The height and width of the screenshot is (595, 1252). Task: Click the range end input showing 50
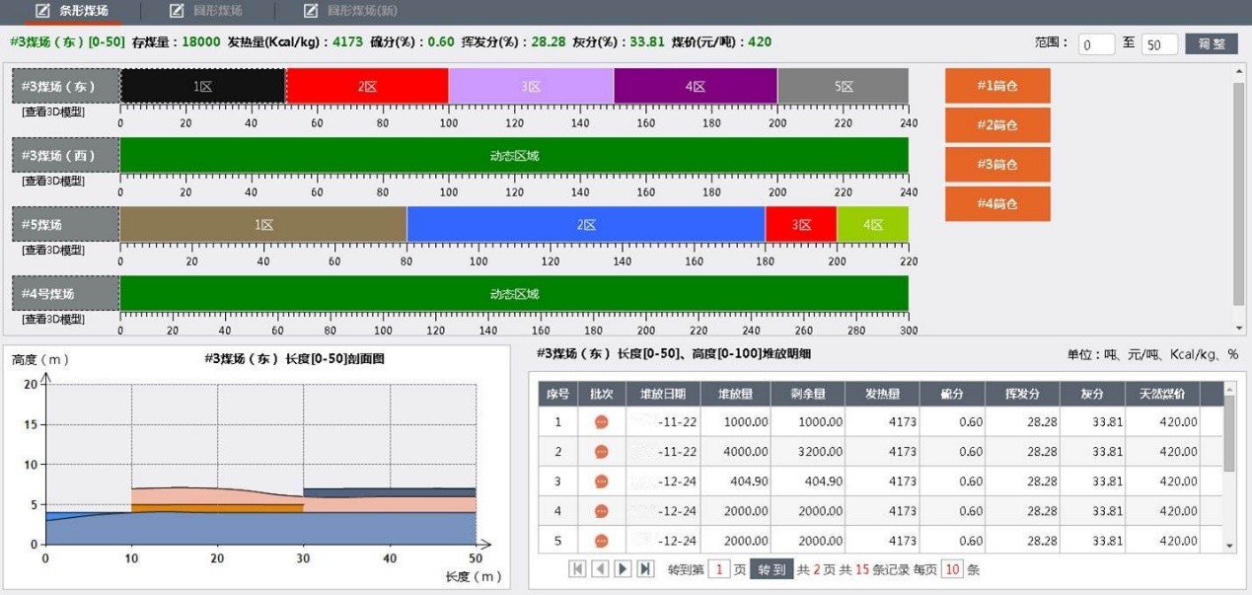[1158, 44]
